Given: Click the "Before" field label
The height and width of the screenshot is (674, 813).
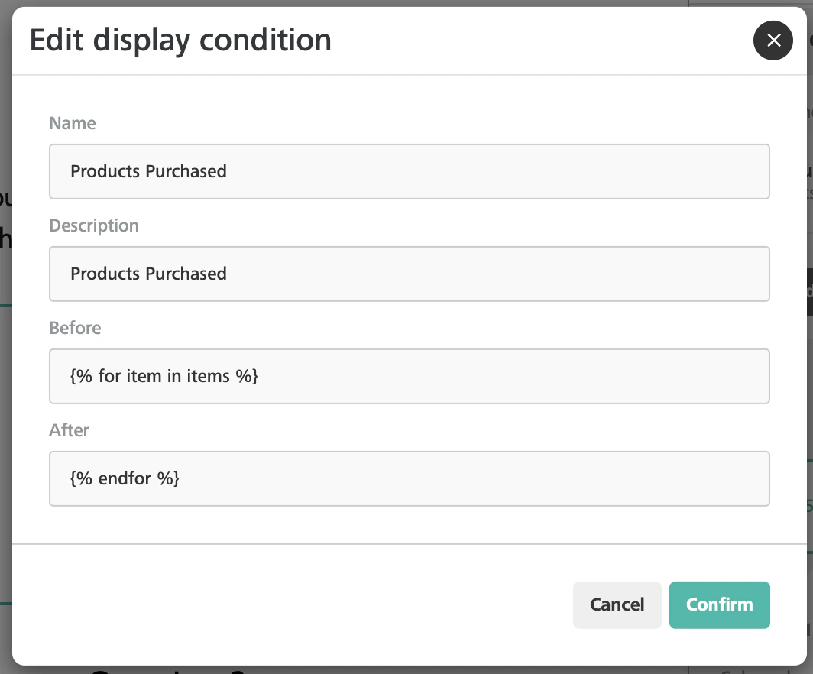Looking at the screenshot, I should [75, 328].
